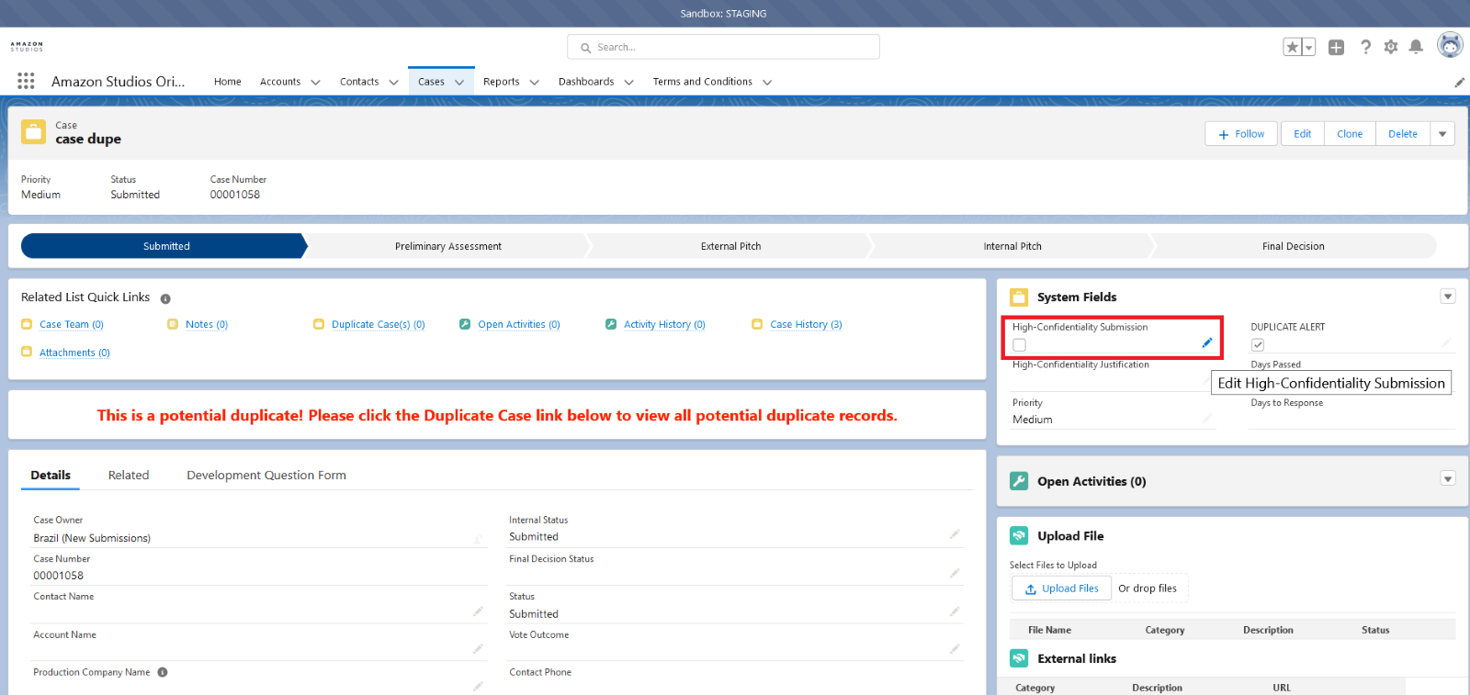Open the Duplicate Case(s) (0) link
1470x695 pixels.
[x=379, y=324]
